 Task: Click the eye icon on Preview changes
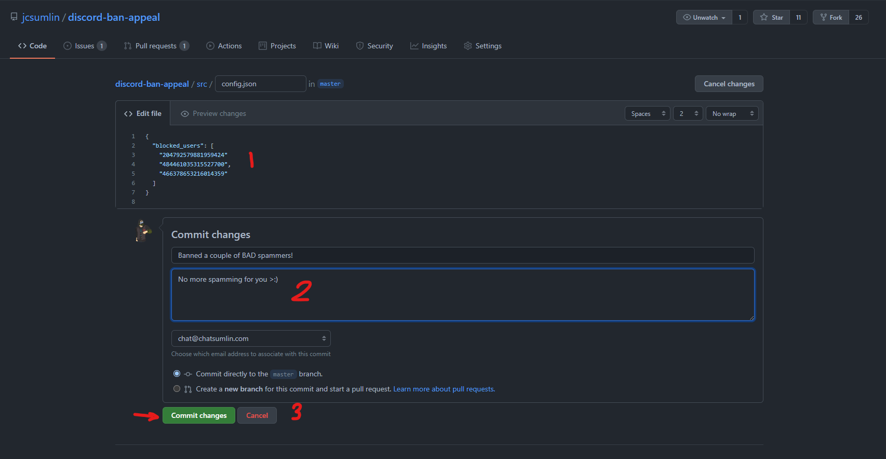[185, 114]
